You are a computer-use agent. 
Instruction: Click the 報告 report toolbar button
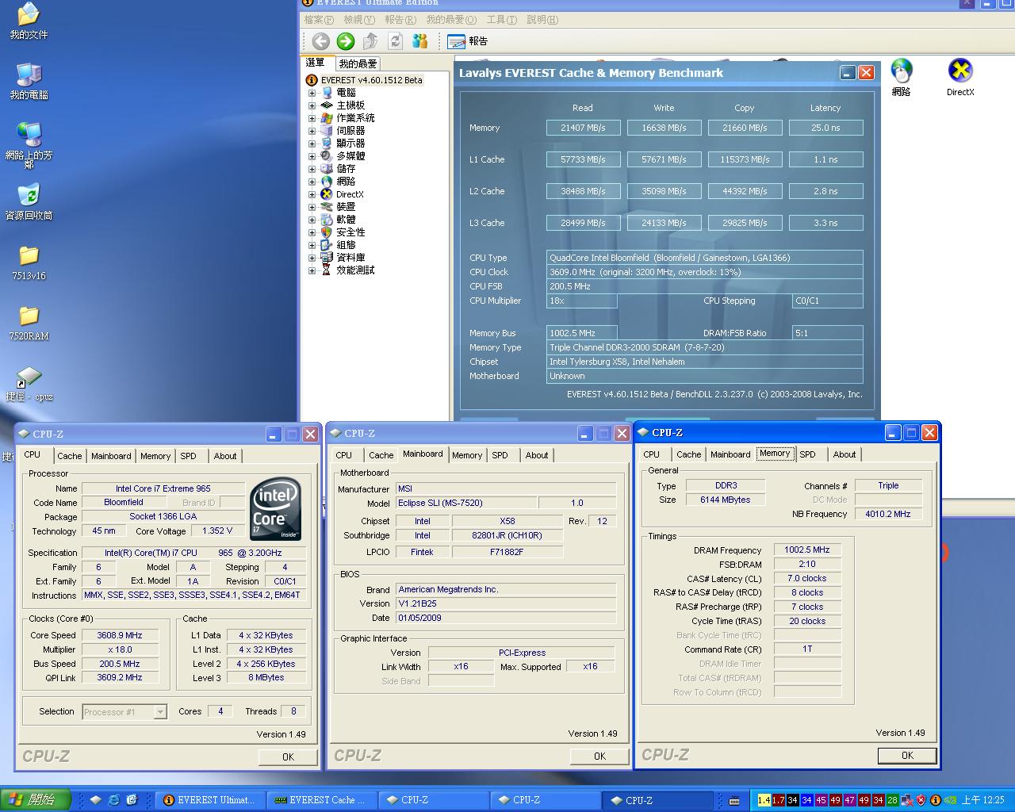coord(468,41)
